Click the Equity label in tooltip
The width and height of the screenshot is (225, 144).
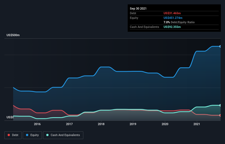point(134,18)
